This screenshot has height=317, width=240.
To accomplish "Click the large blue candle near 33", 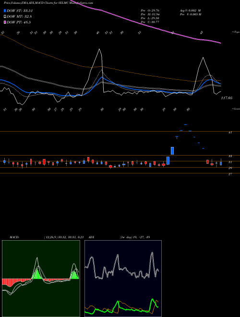I will pos(168,161).
